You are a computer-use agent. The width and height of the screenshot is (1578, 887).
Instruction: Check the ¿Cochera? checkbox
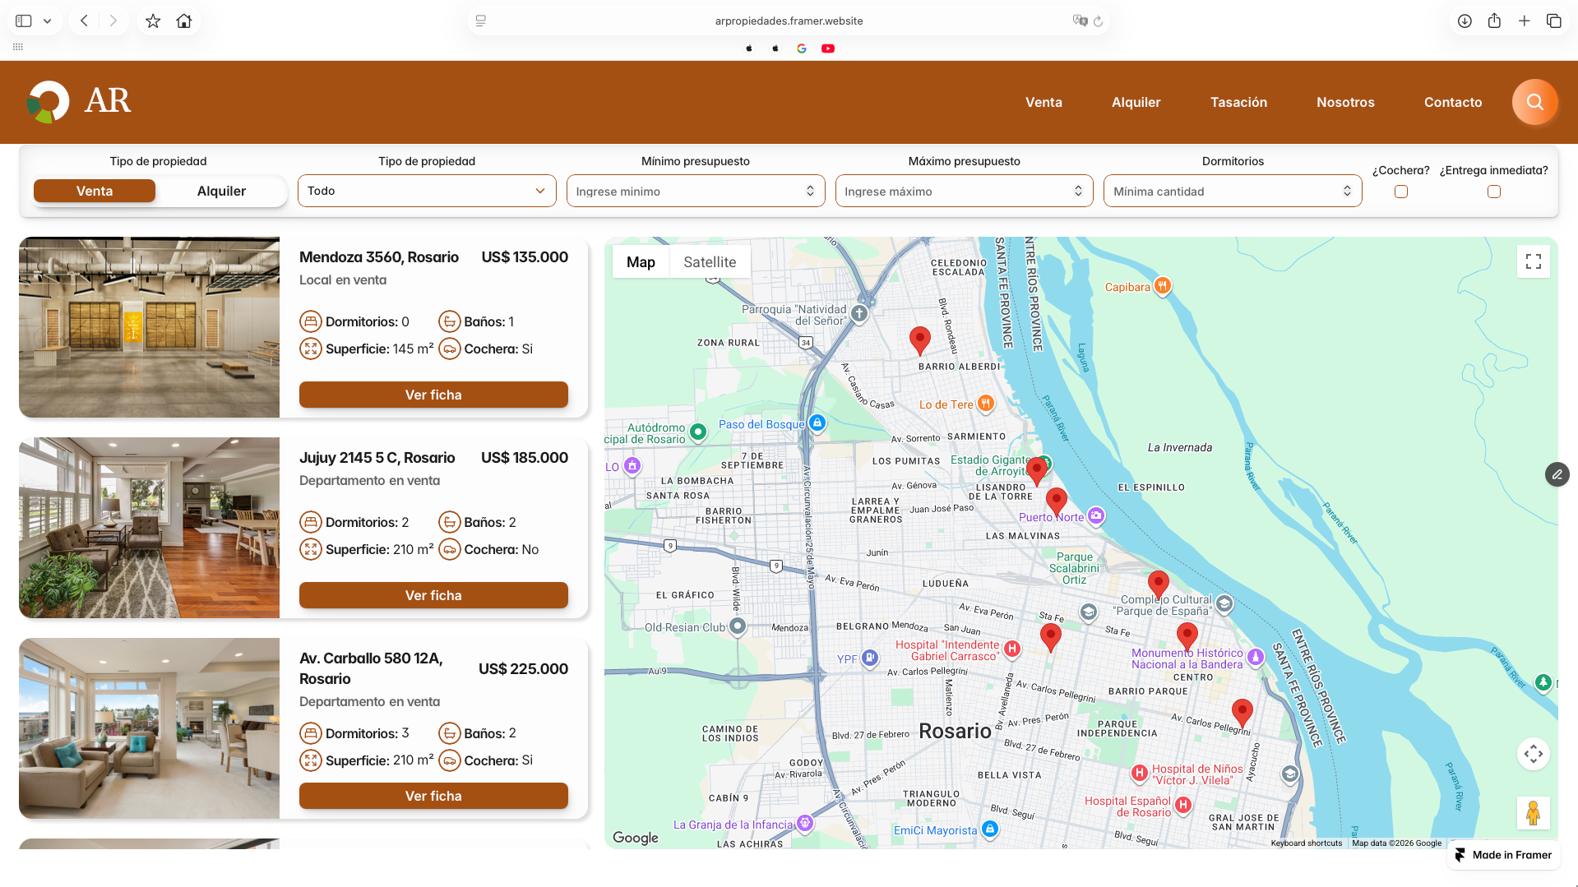(x=1401, y=192)
